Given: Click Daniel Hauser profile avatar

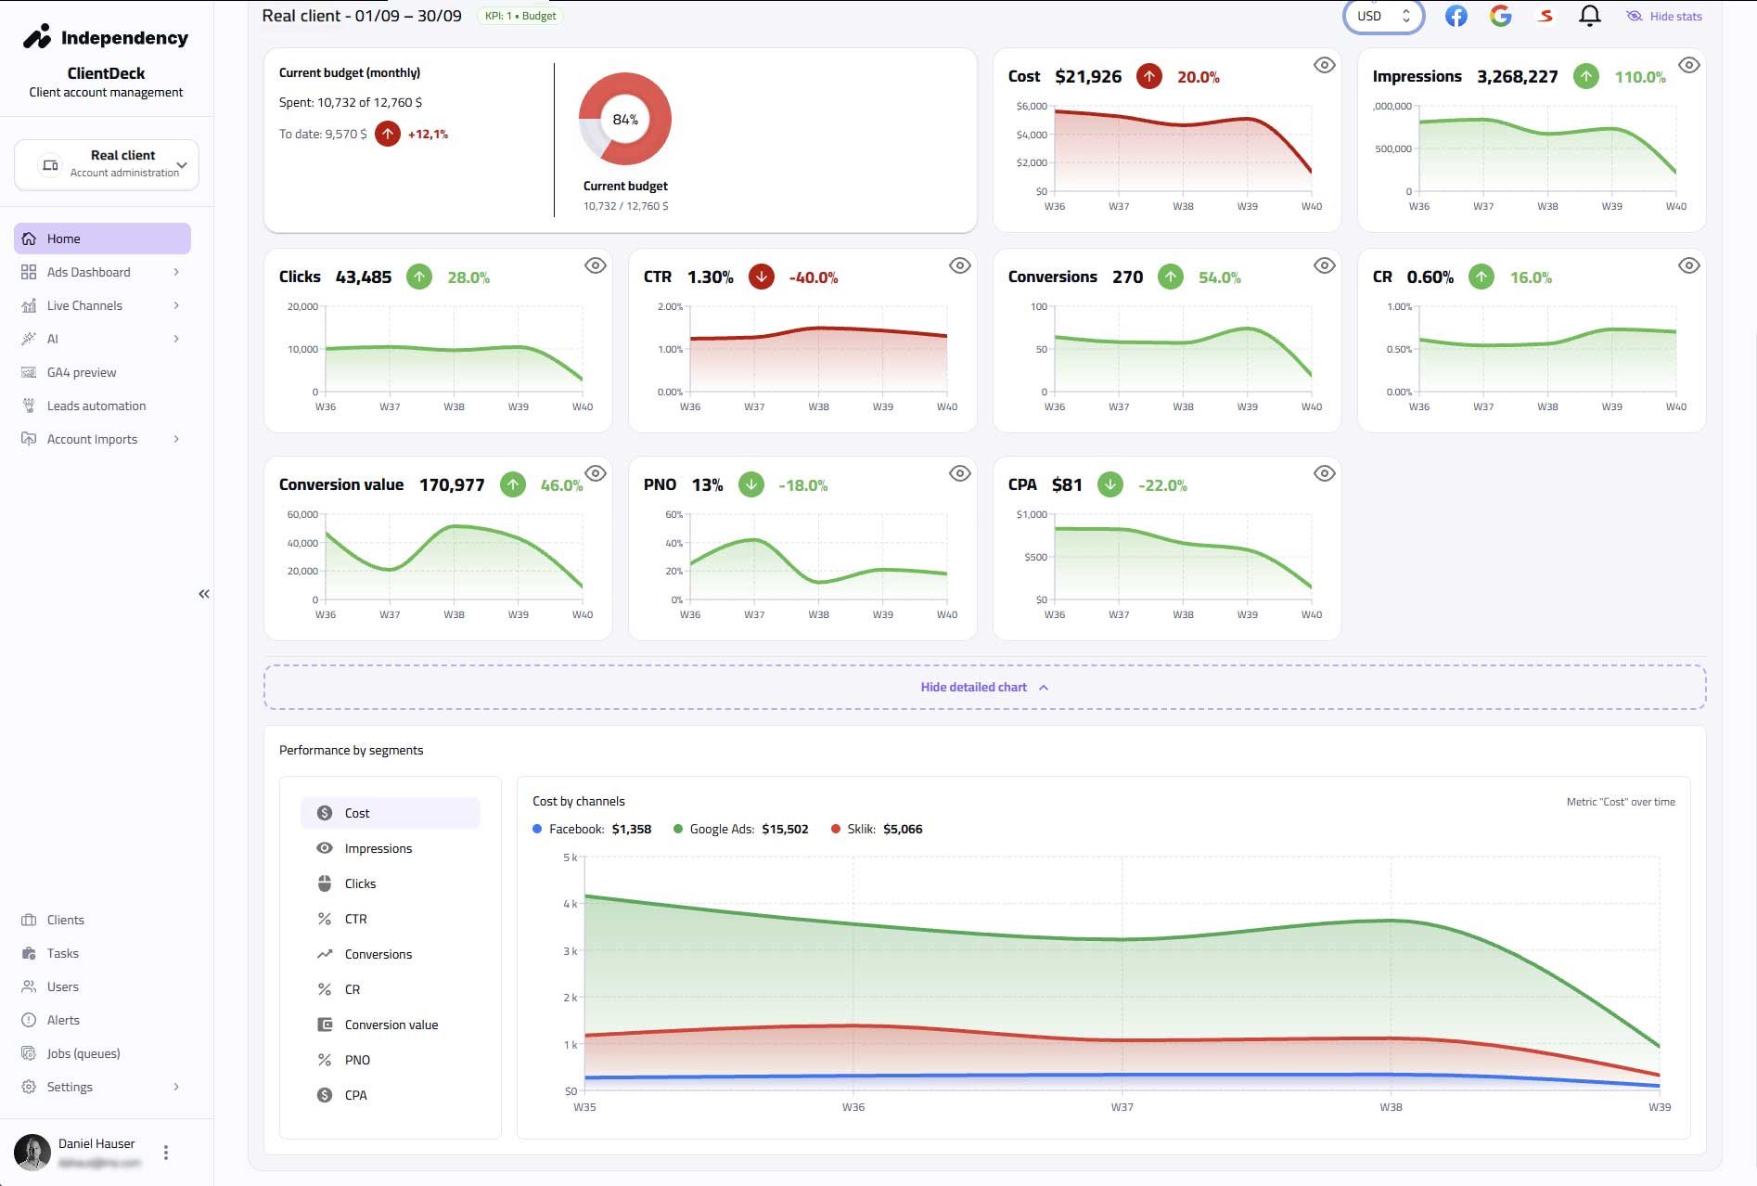Looking at the screenshot, I should (x=32, y=1153).
